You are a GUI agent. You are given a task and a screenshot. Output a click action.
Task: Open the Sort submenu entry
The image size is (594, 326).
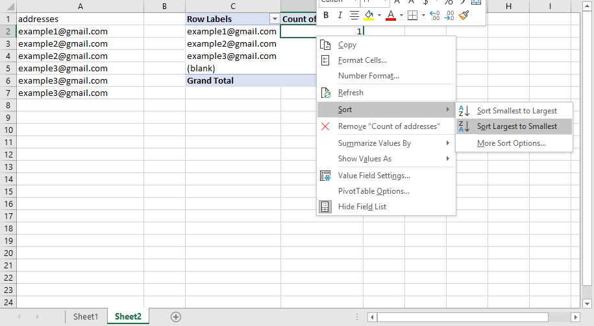pos(386,110)
